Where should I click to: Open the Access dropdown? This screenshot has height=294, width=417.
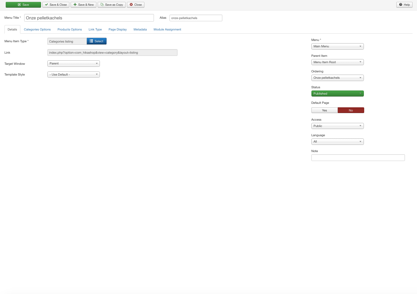coord(337,126)
